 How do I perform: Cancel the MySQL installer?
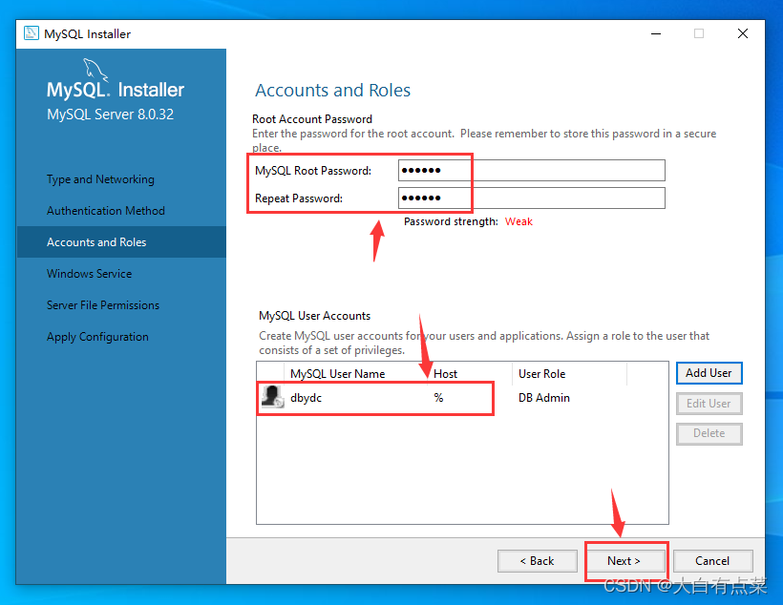(713, 561)
